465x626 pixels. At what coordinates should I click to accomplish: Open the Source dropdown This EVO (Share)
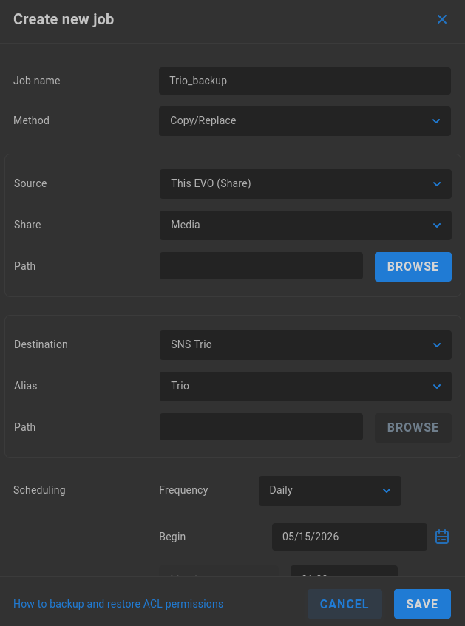click(305, 183)
